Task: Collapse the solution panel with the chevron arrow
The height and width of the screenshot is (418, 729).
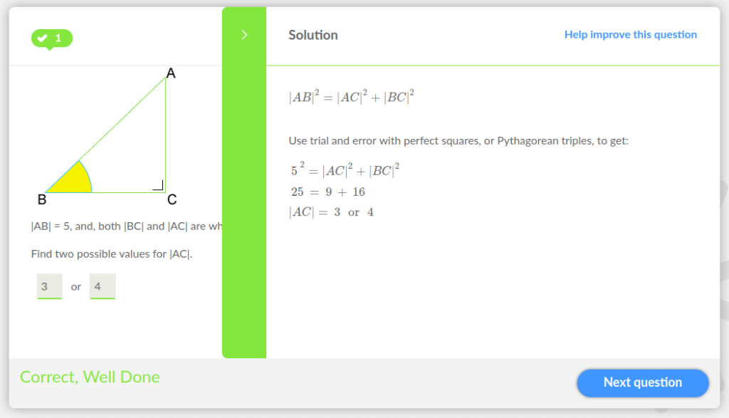Action: (x=244, y=35)
